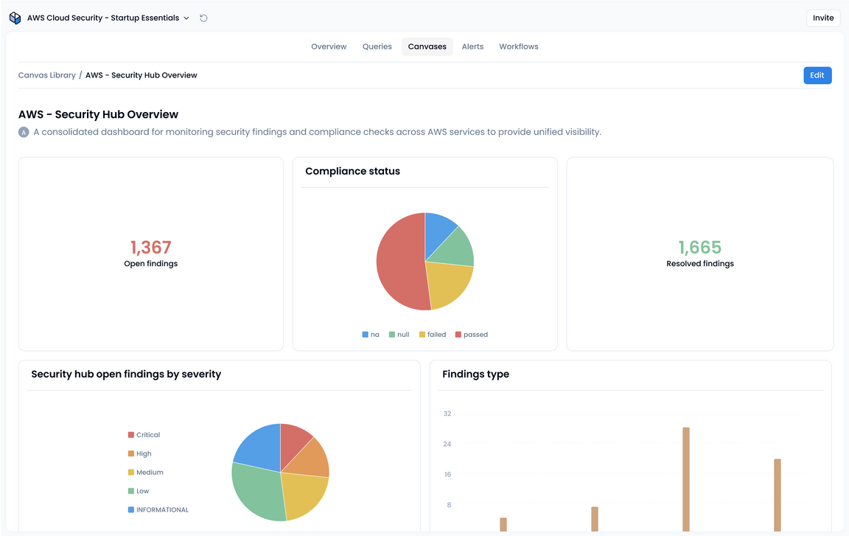Click the consolidated dashboard description text
849x536 pixels.
coord(318,132)
